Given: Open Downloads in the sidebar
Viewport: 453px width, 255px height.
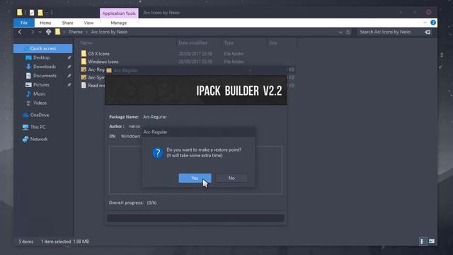Looking at the screenshot, I should coord(45,67).
